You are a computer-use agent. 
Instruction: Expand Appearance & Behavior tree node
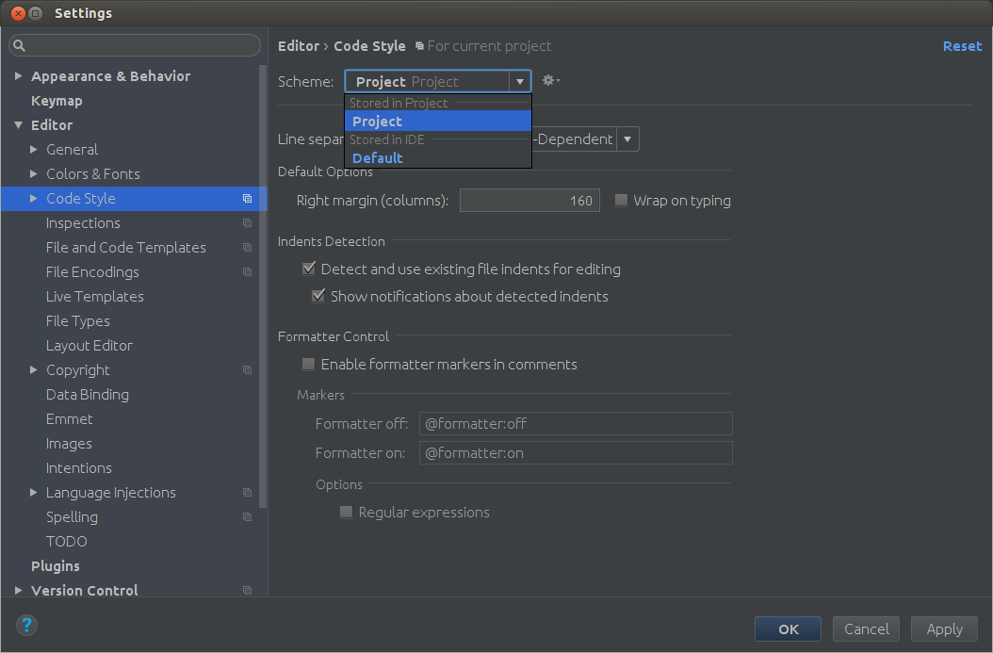19,76
